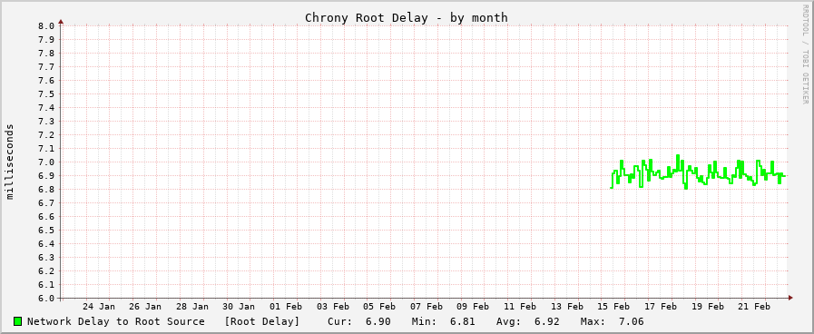Viewport: 814px width, 334px height.
Task: Click the '05 Feb' x-axis label
Action: tap(379, 307)
